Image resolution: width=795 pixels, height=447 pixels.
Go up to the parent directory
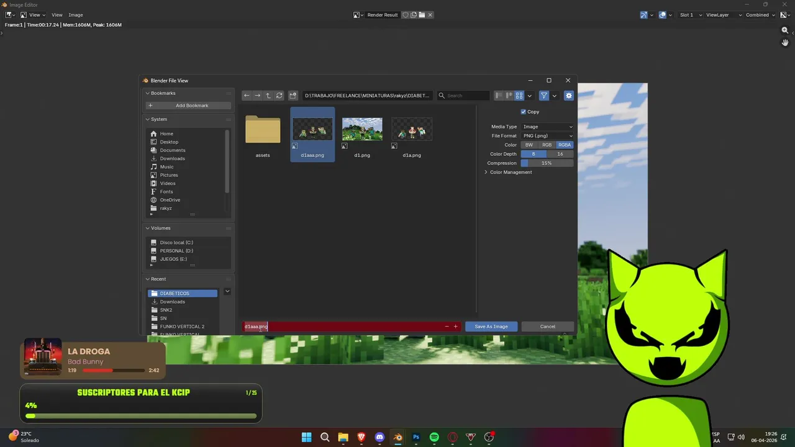[268, 96]
